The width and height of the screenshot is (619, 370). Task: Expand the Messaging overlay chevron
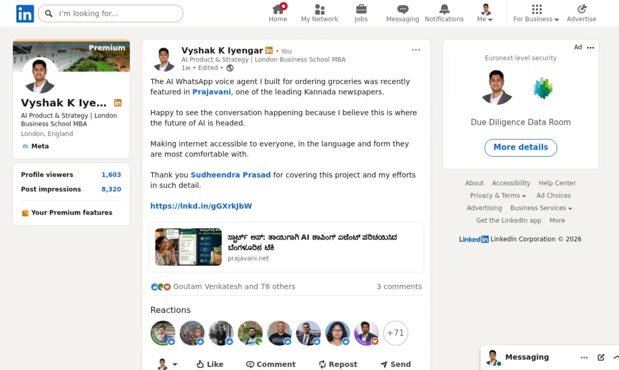pos(616,357)
